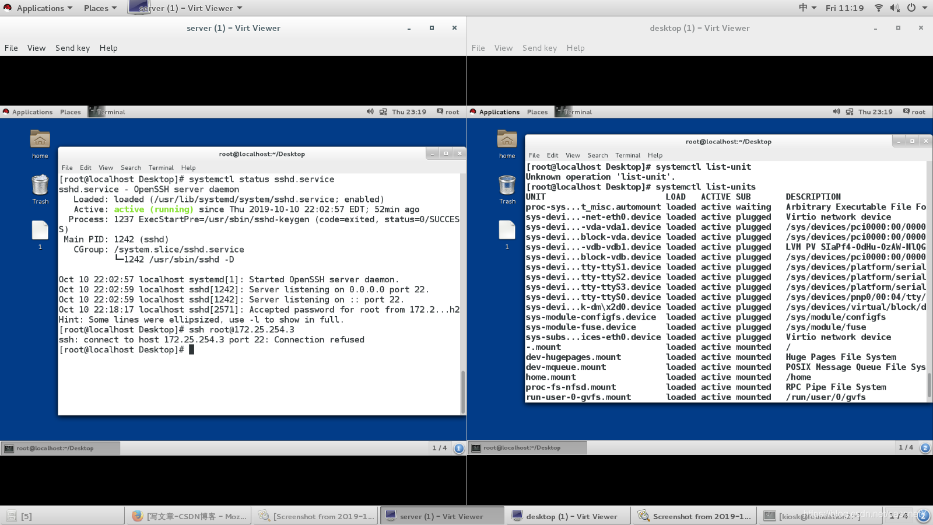This screenshot has height=525, width=933.
Task: Click root@localhost taskbar item in server VM
Action: [61, 448]
